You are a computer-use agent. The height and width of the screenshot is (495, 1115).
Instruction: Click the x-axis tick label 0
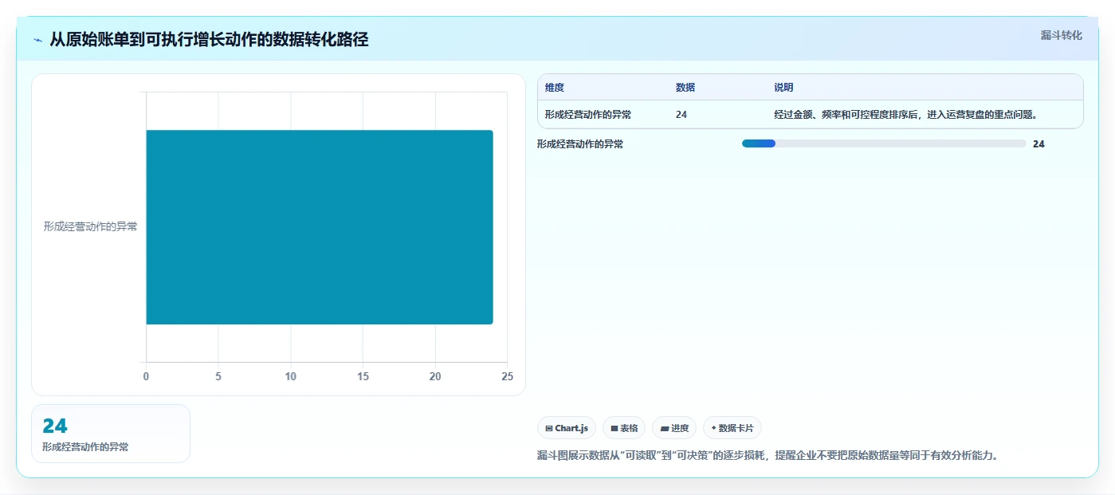(146, 376)
